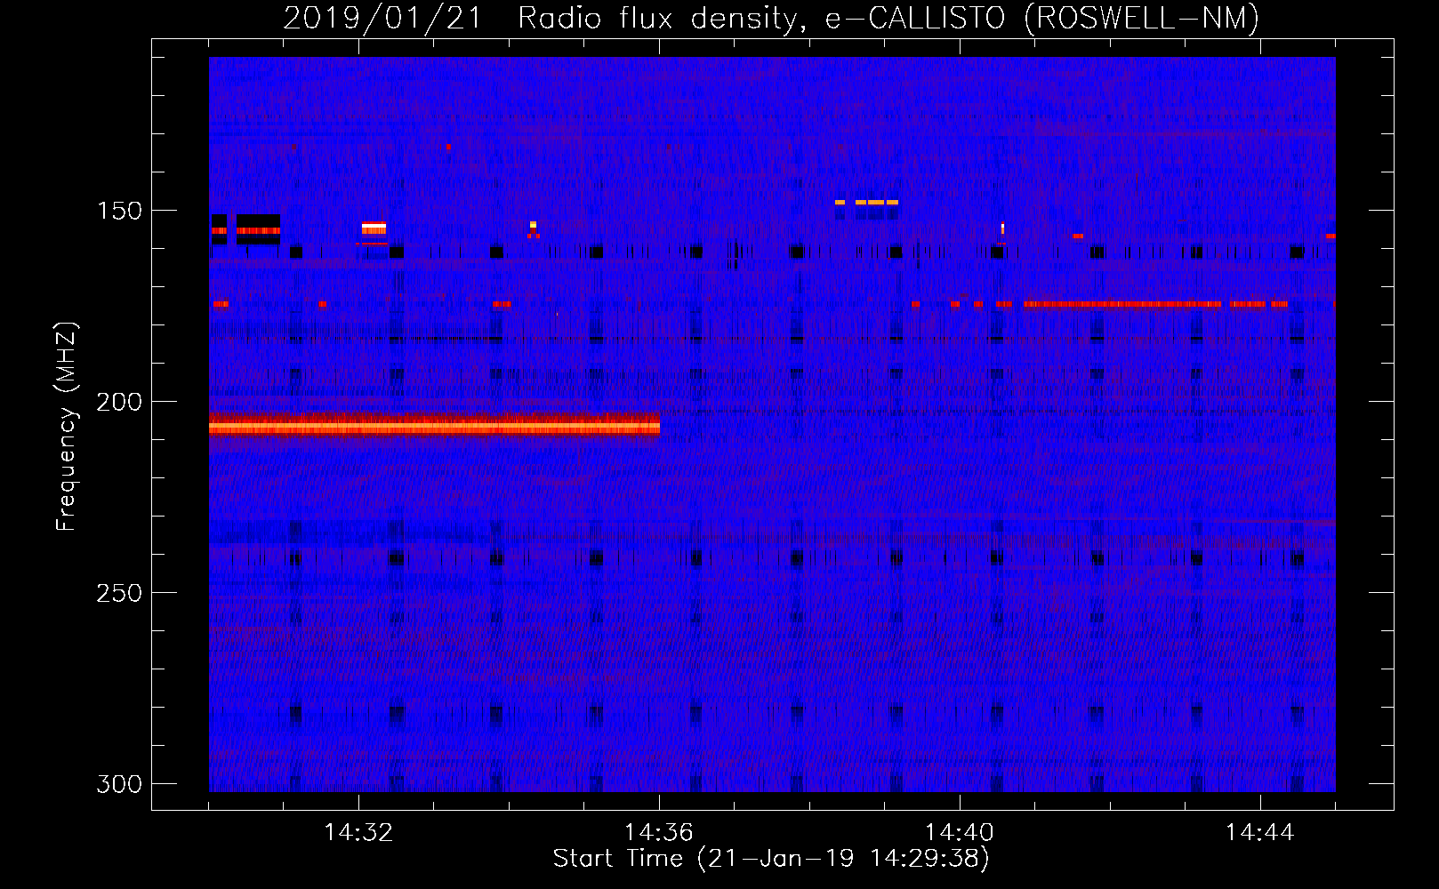The image size is (1439, 889).
Task: Click the 150 frequency tick label
Action: click(x=119, y=211)
